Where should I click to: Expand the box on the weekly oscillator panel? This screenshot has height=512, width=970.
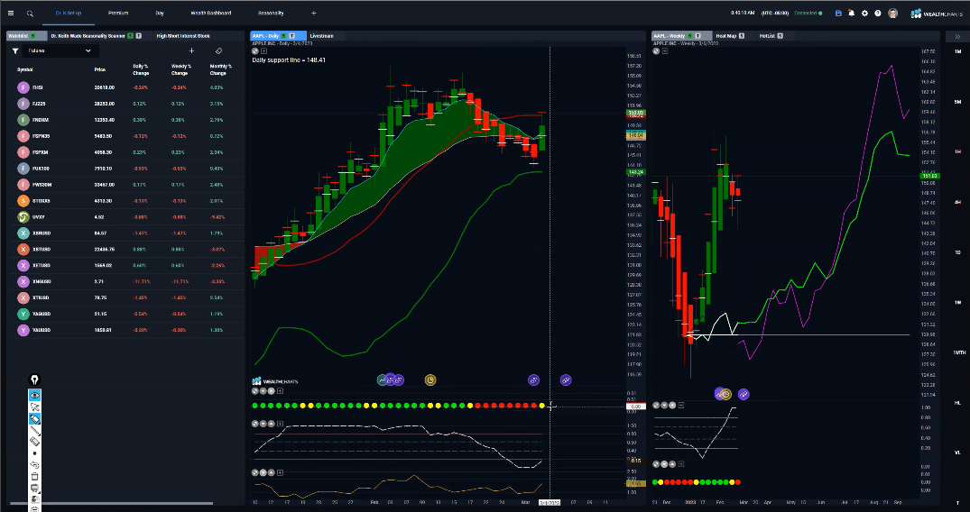(x=681, y=405)
